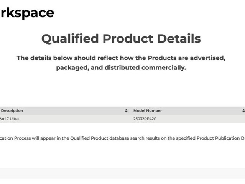Click the Pad 7 Ultra description cell

coord(9,119)
